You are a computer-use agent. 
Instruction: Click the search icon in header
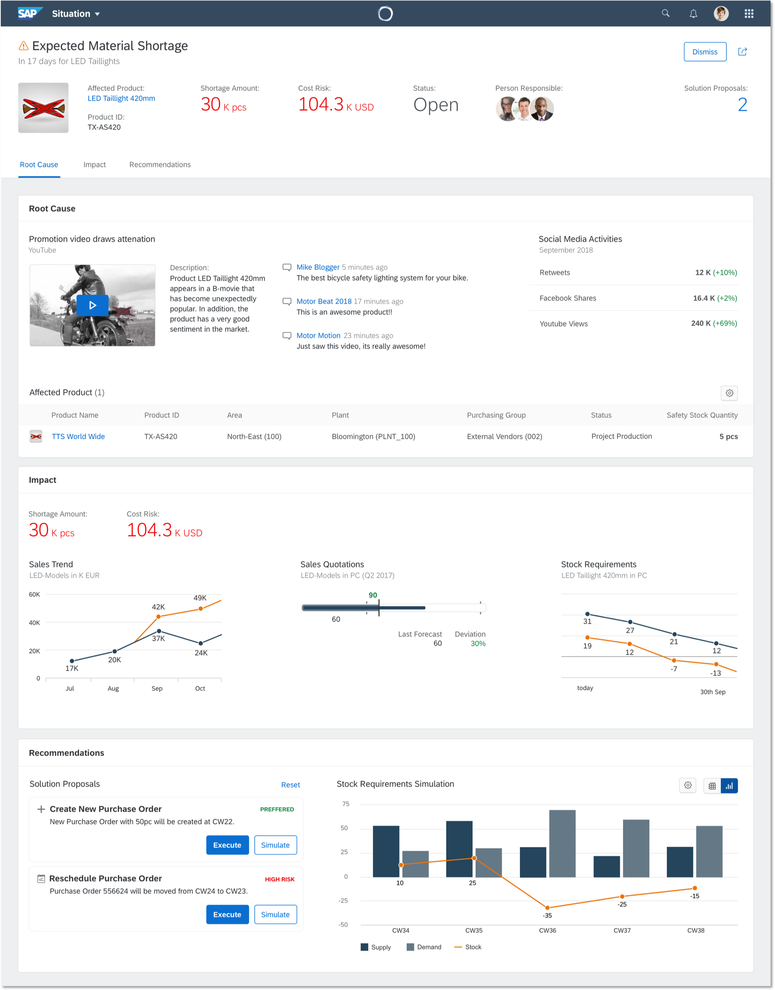click(x=665, y=14)
